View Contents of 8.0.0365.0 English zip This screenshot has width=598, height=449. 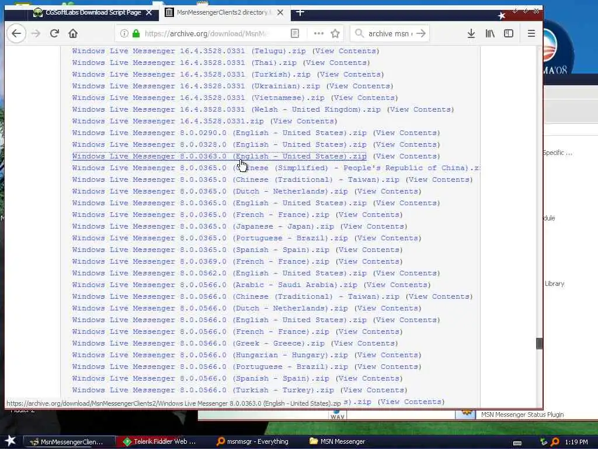(x=406, y=203)
